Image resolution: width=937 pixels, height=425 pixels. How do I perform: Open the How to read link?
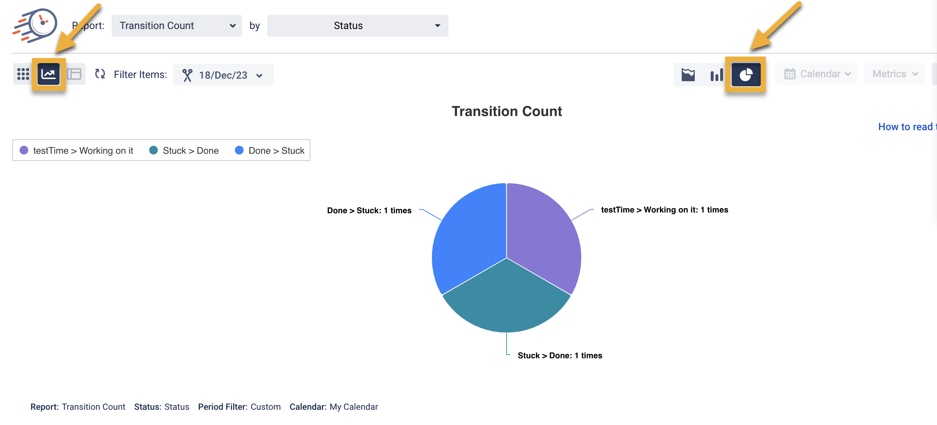(907, 127)
